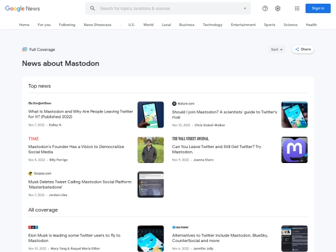Image resolution: width=336 pixels, height=252 pixels.
Task: Click the NPR article thumbnail
Action: 151,238
